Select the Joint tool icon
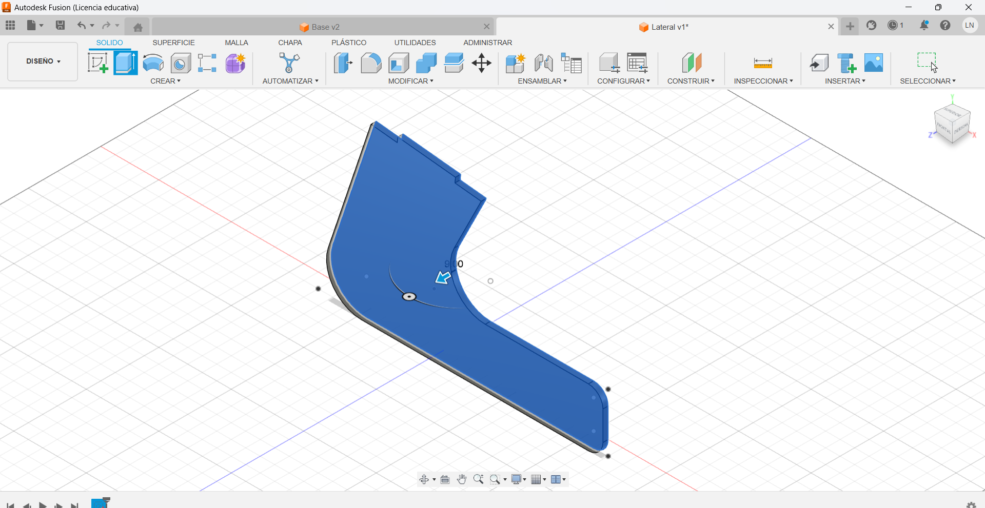The image size is (985, 508). 543,63
